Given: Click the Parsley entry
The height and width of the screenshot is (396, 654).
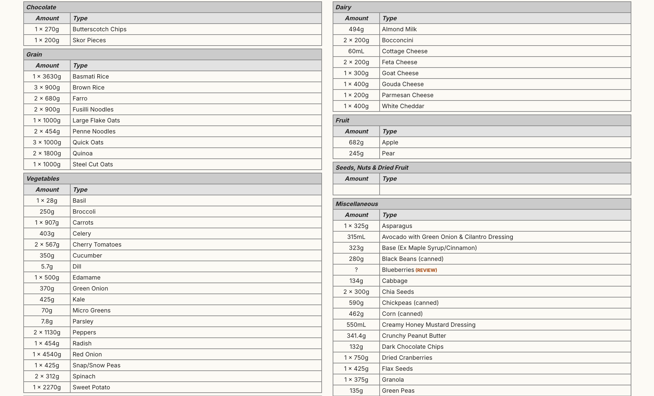Looking at the screenshot, I should coord(172,321).
